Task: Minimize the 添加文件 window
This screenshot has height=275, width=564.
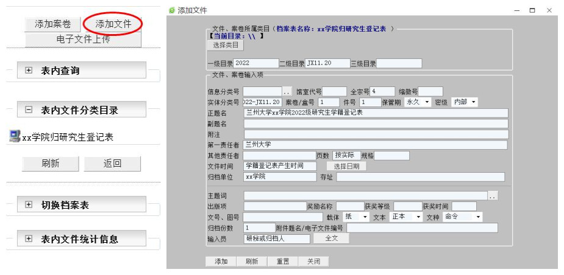Action: point(517,11)
